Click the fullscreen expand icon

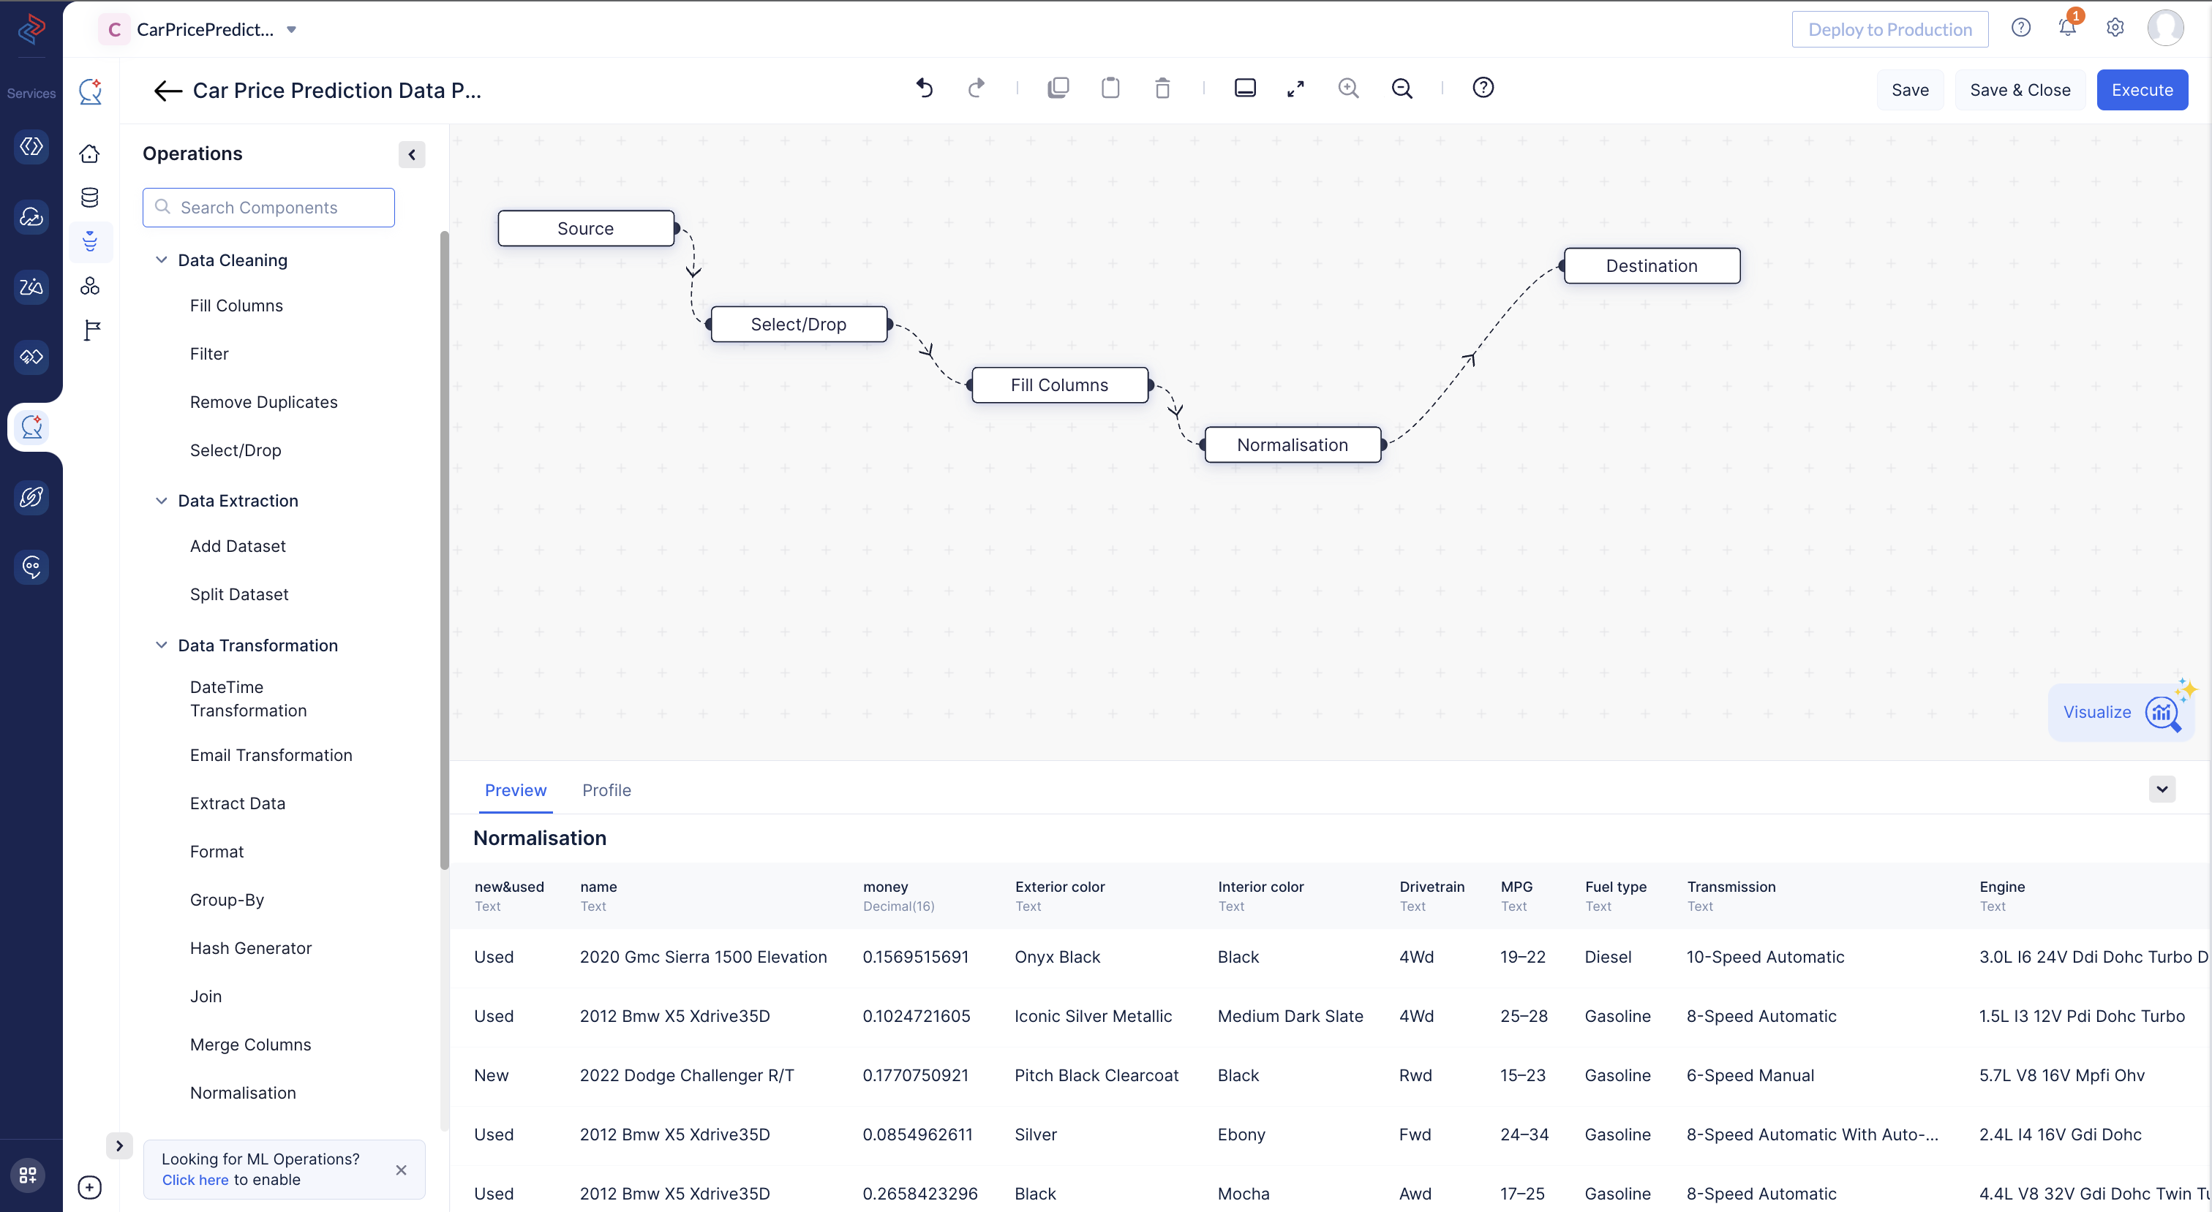click(1296, 88)
